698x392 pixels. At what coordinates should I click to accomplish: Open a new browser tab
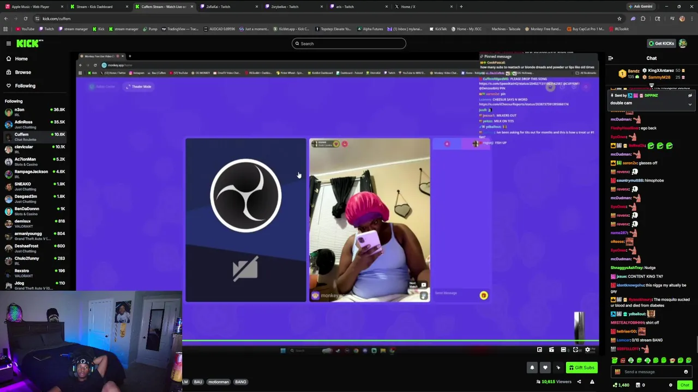click(461, 7)
